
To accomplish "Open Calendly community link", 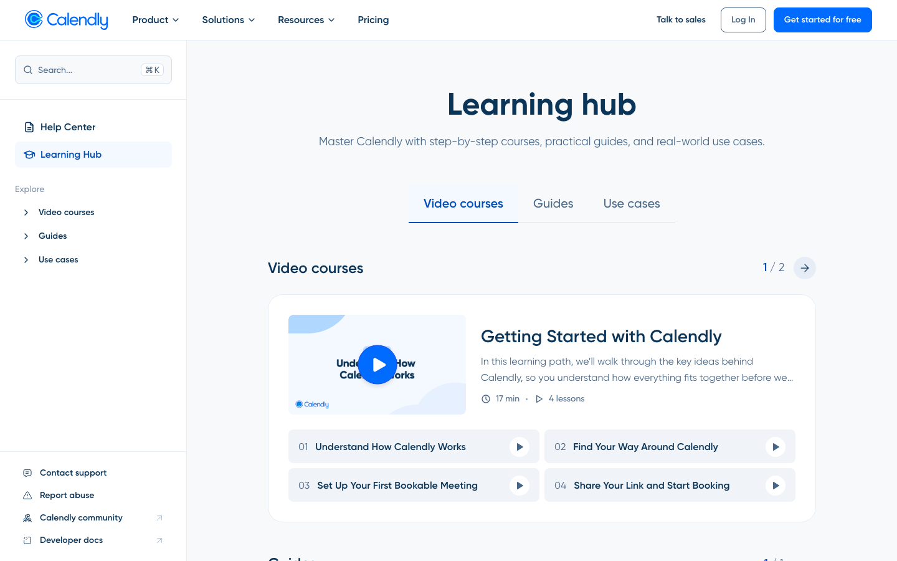I will coord(81,518).
